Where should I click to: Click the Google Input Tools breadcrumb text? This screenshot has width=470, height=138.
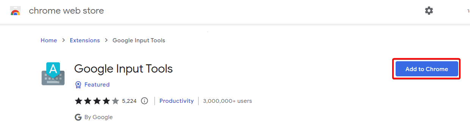(x=139, y=40)
